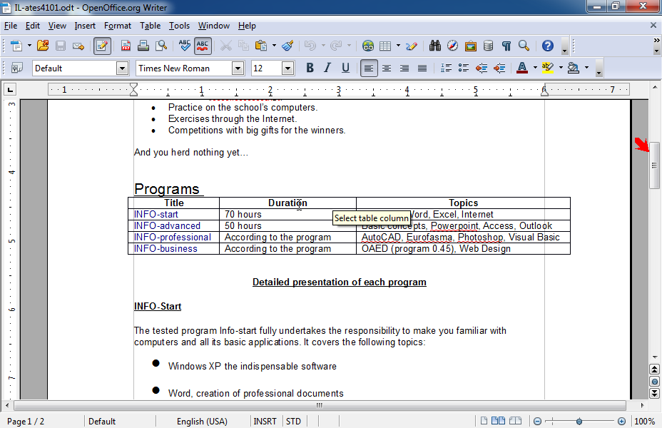Screen dimensions: 662x428
Task: Open Times New Roman font dropdown
Action: 238,68
